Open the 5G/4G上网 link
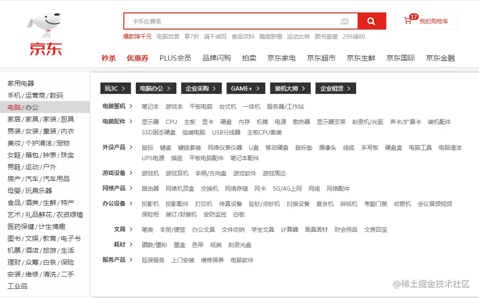The height and width of the screenshot is (298, 479). (x=287, y=189)
